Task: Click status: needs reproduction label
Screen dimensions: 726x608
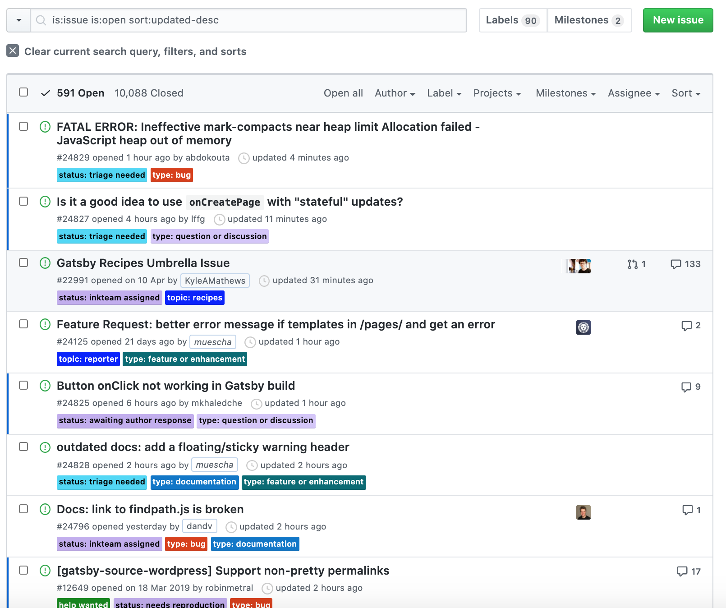Action: (170, 603)
